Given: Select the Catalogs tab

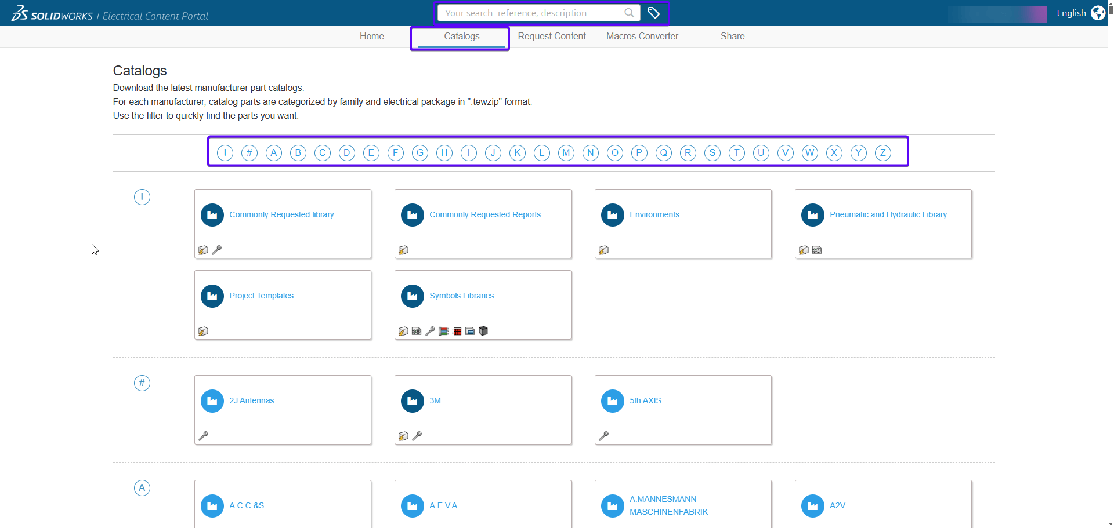Looking at the screenshot, I should point(462,36).
